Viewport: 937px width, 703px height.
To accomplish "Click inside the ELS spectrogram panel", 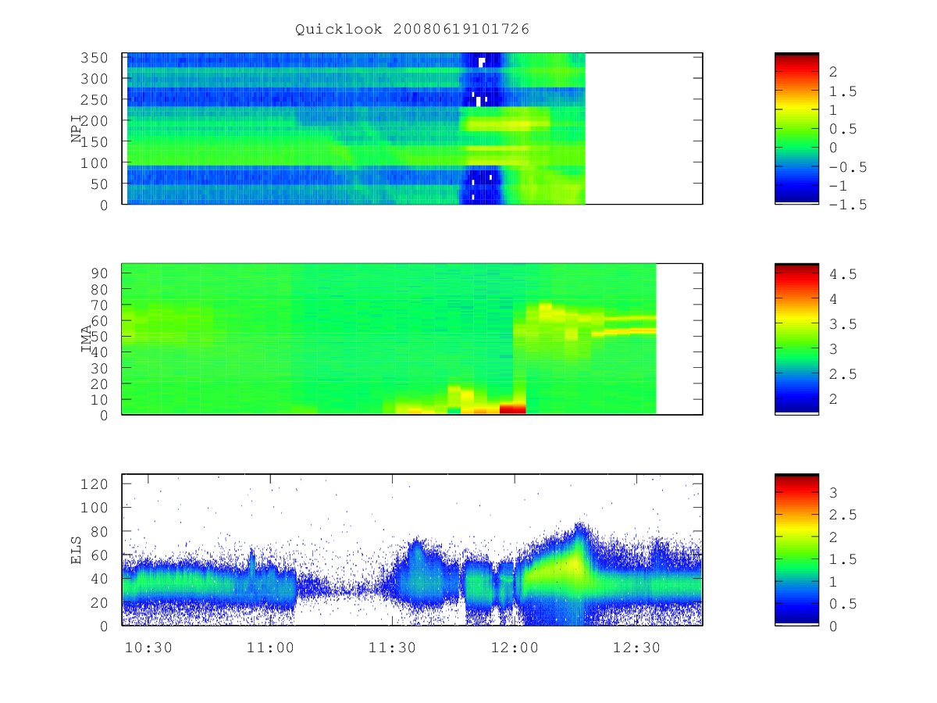I will point(411,550).
